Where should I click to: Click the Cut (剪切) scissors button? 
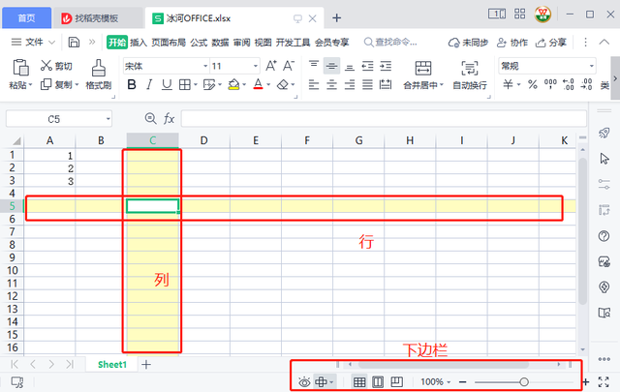point(56,66)
